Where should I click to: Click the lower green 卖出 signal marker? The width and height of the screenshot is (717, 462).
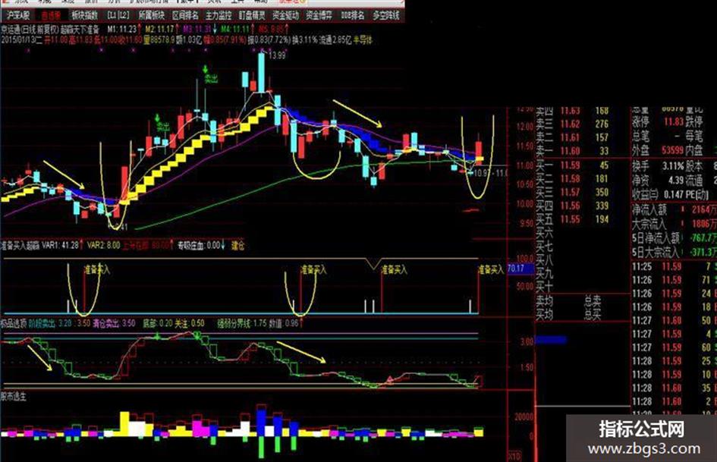click(x=162, y=124)
